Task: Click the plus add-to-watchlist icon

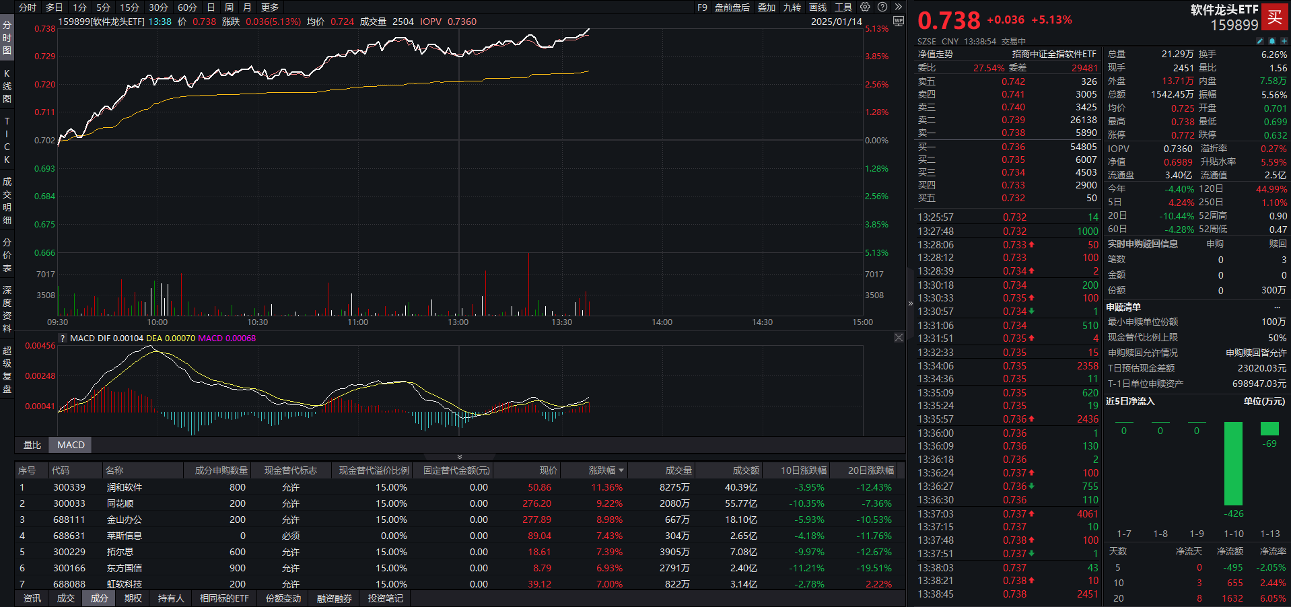Action: (x=1284, y=41)
